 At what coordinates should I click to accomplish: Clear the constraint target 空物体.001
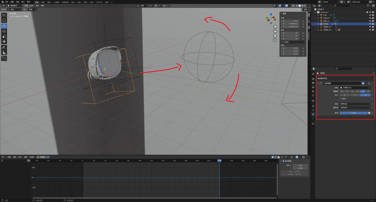pos(369,88)
